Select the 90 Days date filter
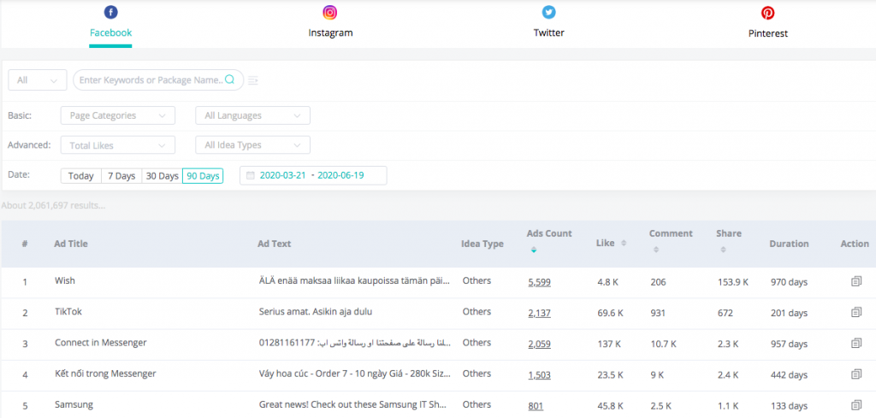Image resolution: width=876 pixels, height=418 pixels. pyautogui.click(x=203, y=176)
